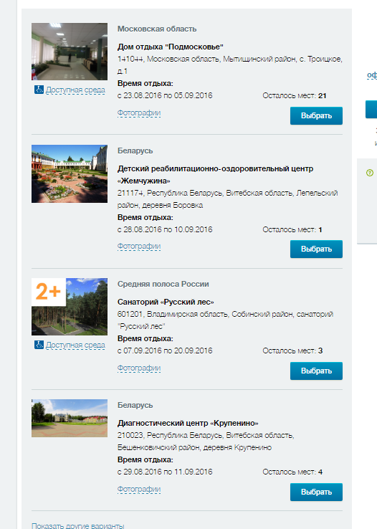Click the wheelchair accessibility icon under Подмосковье photo
This screenshot has height=529, width=377.
39,90
